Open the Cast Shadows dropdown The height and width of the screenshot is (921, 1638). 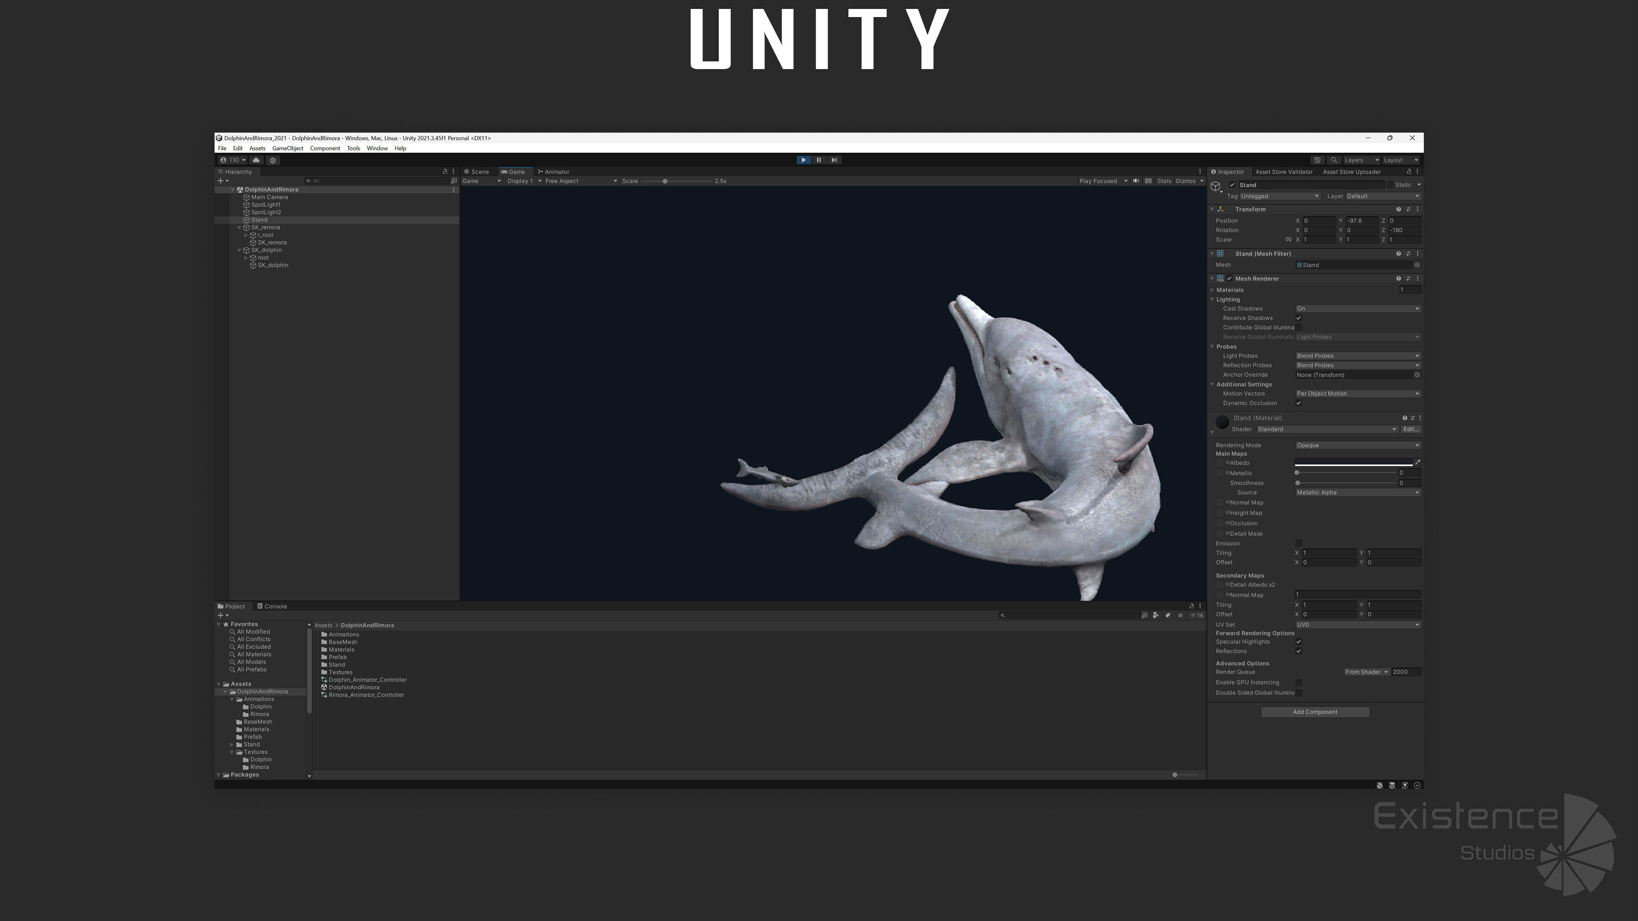click(x=1358, y=309)
